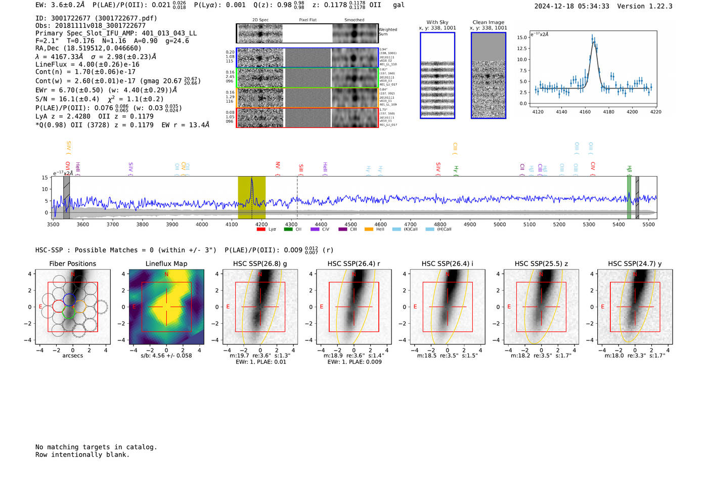The height and width of the screenshot is (482, 708).
Task: Click the Weighted Sum 2D spectrum row
Action: [307, 33]
